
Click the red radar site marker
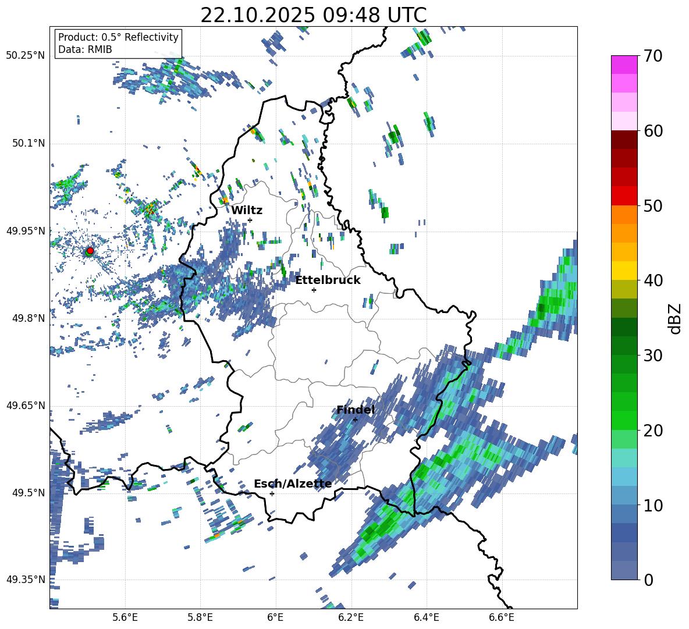point(90,250)
